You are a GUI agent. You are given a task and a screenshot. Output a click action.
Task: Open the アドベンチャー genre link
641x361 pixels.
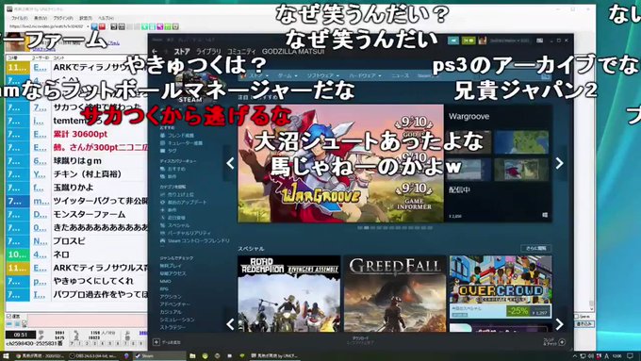coord(174,304)
